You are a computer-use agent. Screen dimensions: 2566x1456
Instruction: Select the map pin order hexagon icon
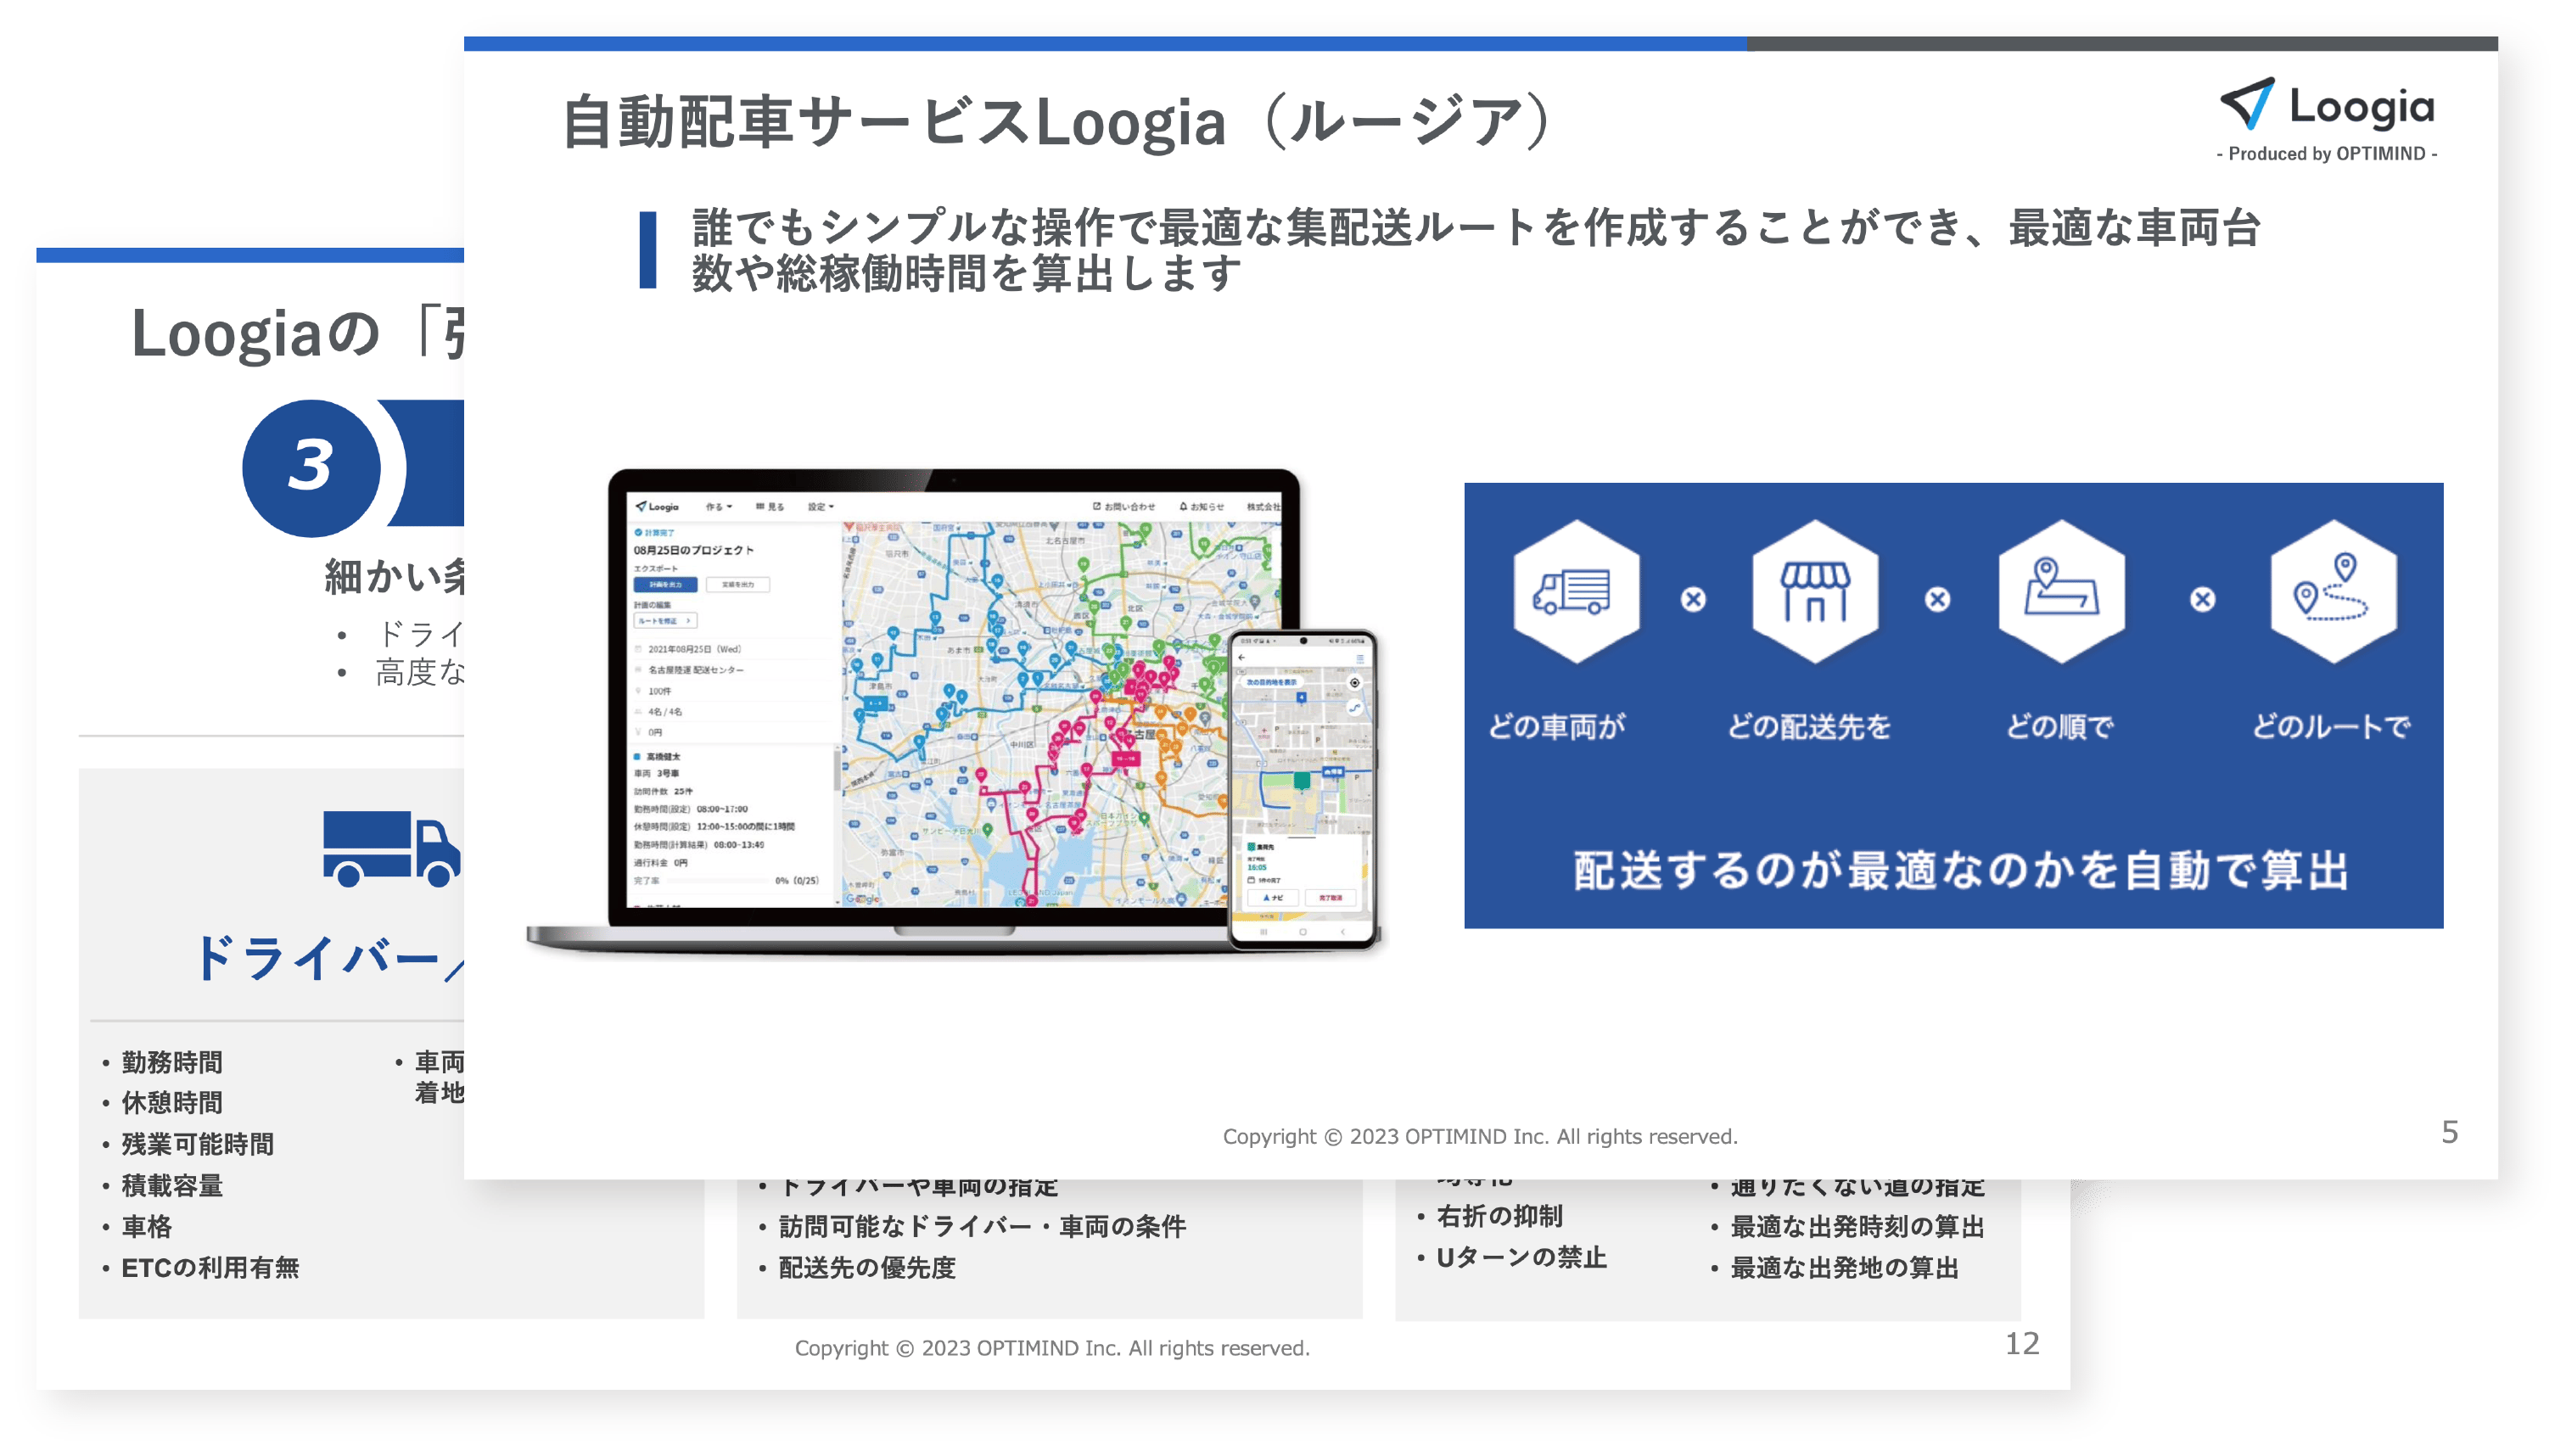(x=2061, y=591)
